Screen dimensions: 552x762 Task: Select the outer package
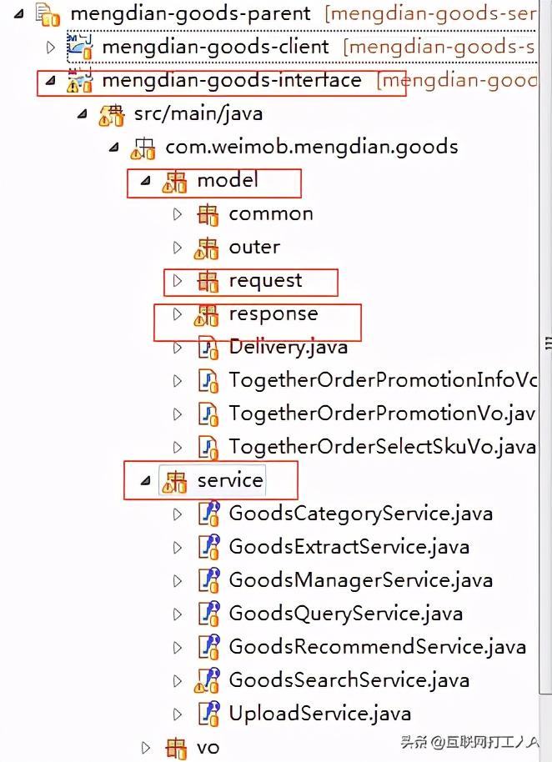(254, 248)
